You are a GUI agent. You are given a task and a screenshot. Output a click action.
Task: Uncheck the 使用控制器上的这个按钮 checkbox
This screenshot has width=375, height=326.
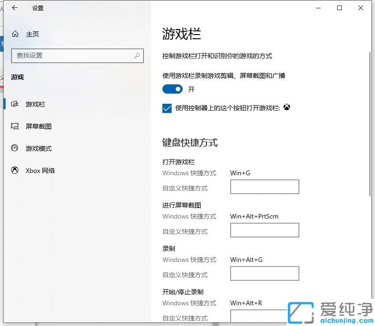(x=167, y=108)
